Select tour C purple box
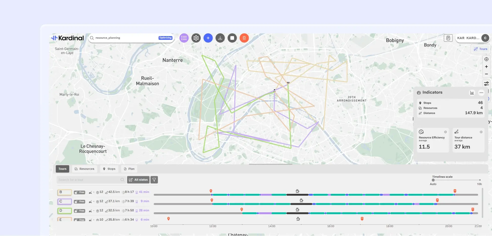This screenshot has height=236, width=492. (64, 201)
